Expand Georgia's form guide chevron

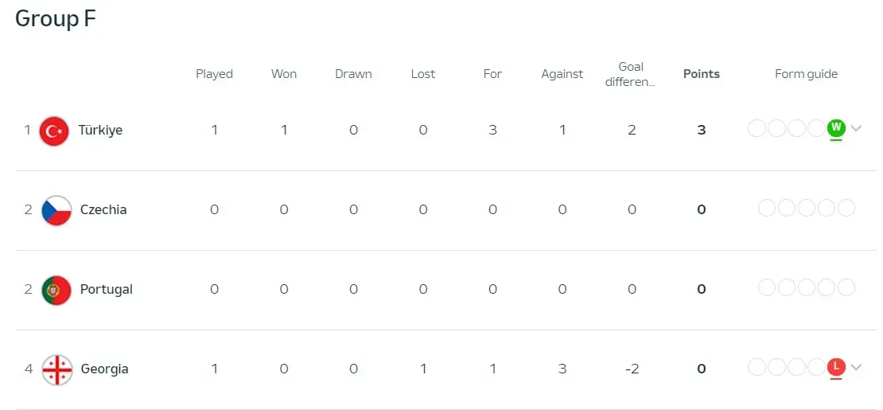pos(856,367)
